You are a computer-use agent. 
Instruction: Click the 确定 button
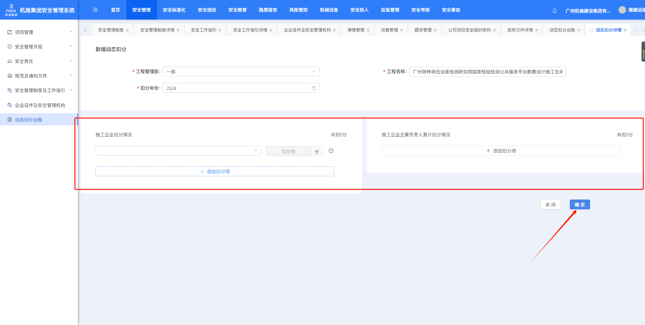tap(580, 205)
